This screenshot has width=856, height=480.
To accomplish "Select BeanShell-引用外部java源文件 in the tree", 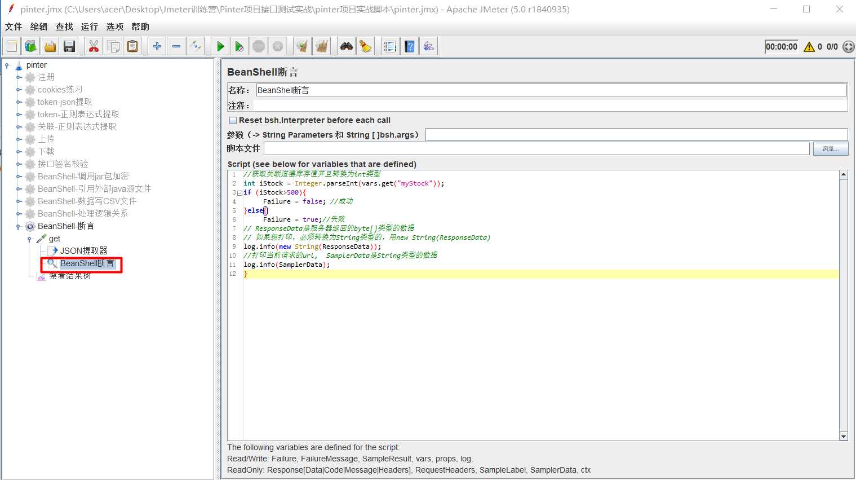I will (x=94, y=189).
